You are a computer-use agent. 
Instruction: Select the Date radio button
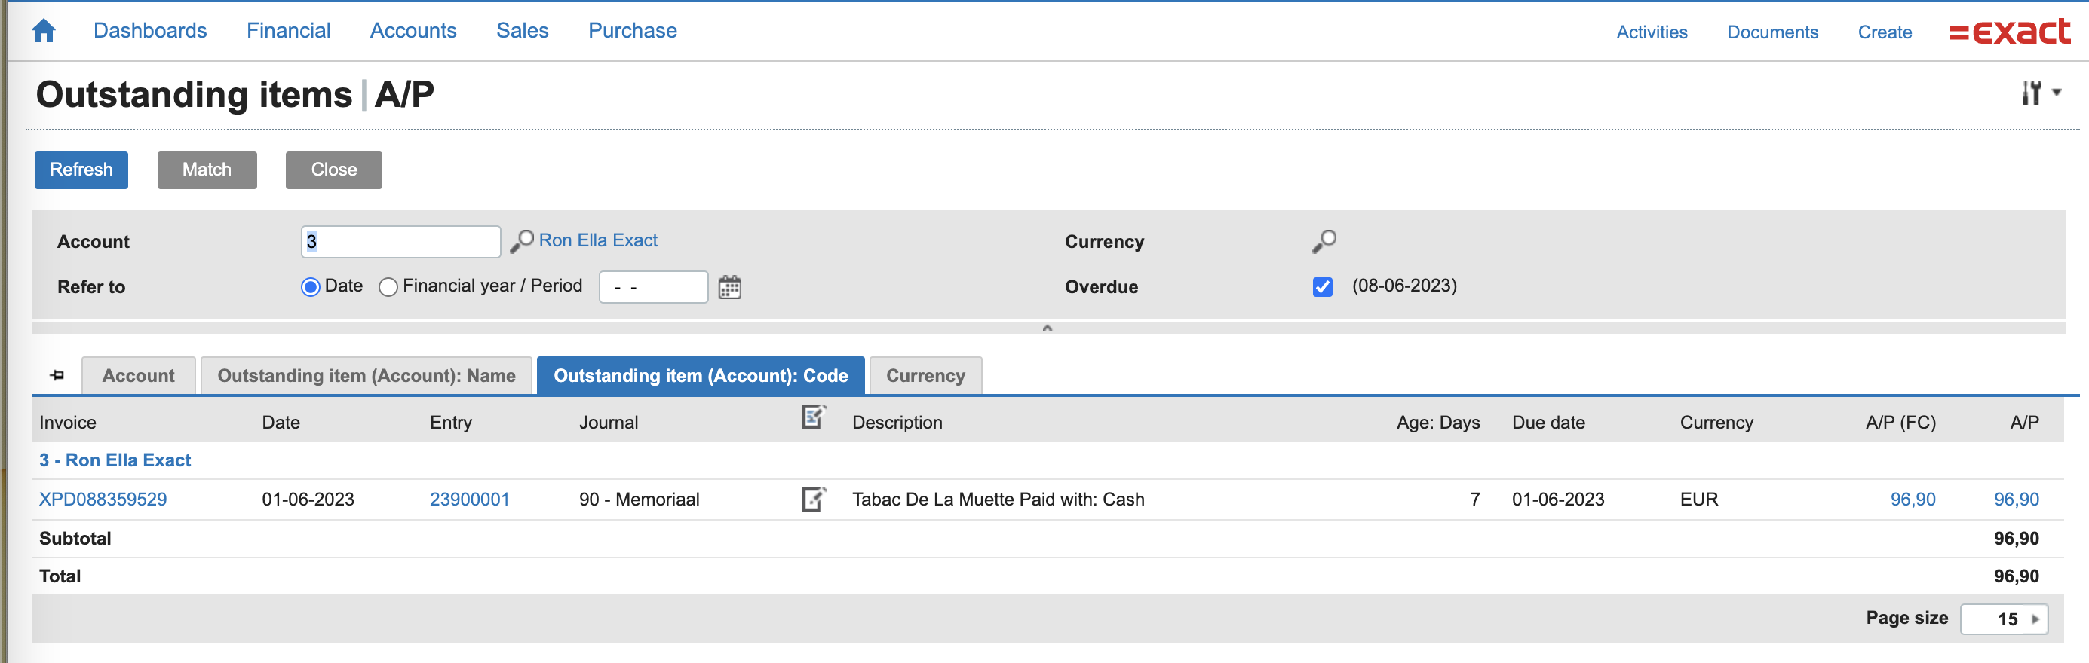coord(310,287)
